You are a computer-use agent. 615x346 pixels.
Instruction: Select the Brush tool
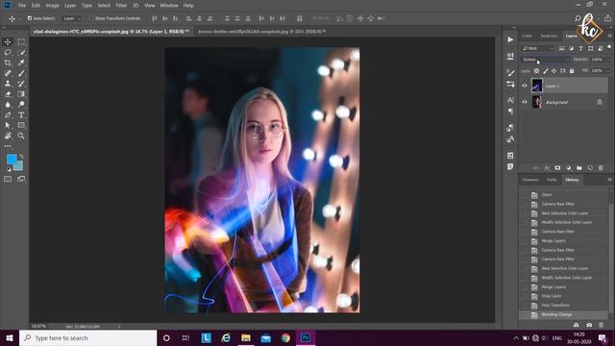pyautogui.click(x=21, y=73)
